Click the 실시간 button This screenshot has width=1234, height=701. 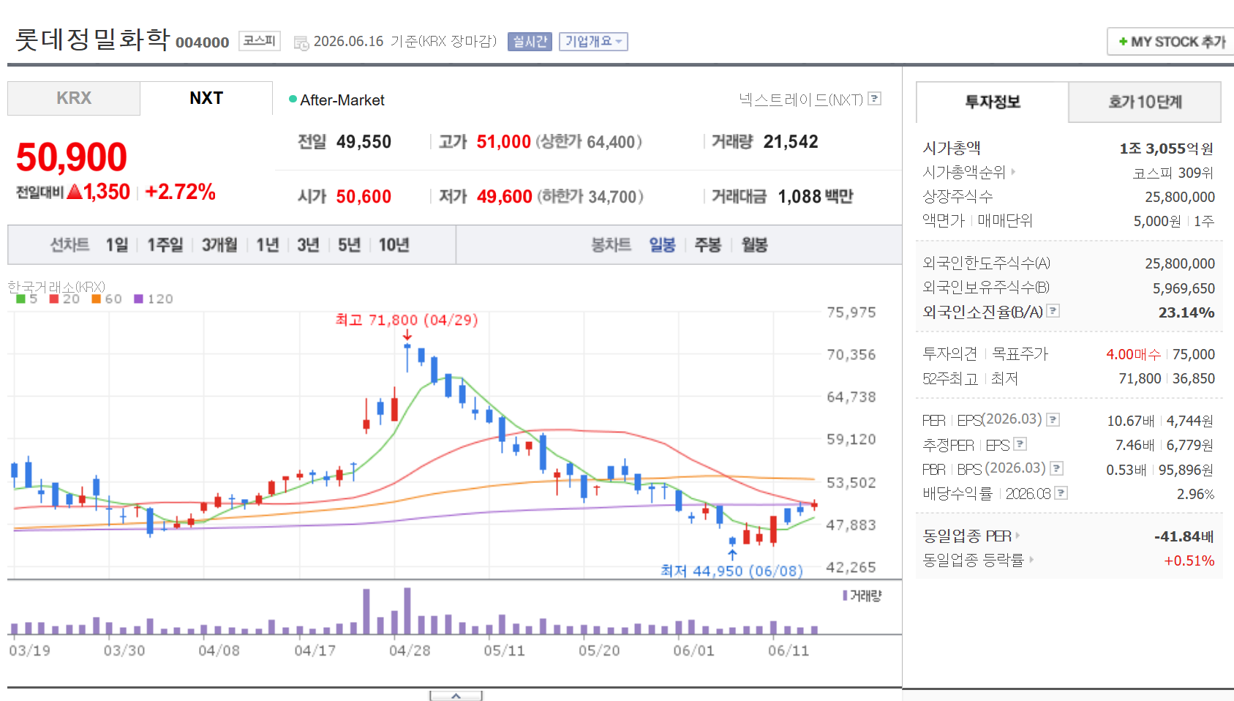click(x=530, y=42)
